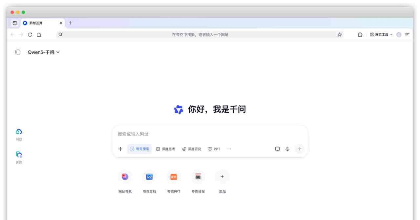Enable 深度思考 mode

coord(165,149)
